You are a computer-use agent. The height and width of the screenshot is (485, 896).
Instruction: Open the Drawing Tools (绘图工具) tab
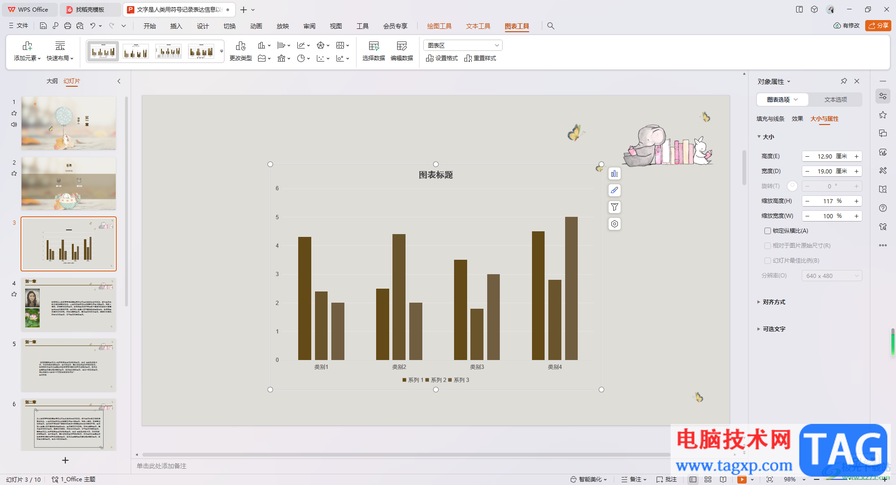[439, 26]
